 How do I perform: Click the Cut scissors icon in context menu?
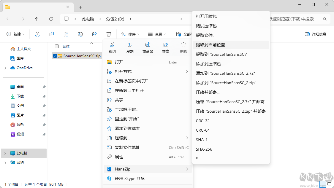tap(112, 45)
